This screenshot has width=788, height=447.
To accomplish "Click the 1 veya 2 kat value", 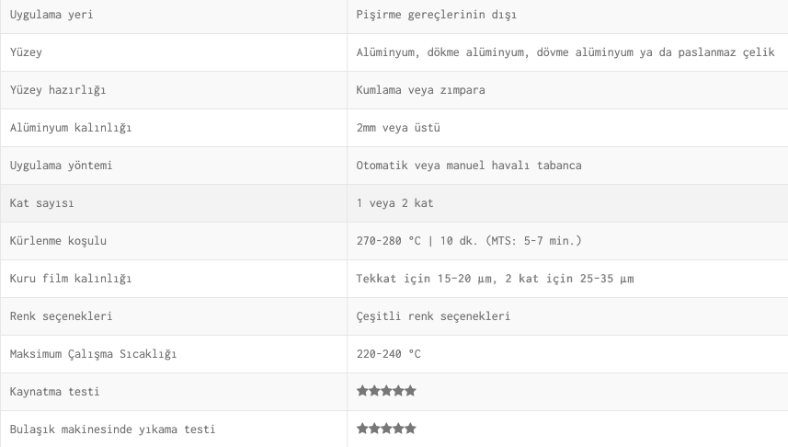I will [395, 203].
